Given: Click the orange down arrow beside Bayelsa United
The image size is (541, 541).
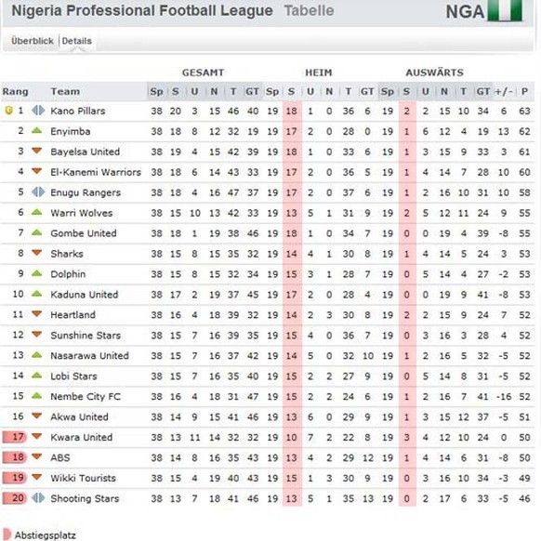Looking at the screenshot, I should coord(36,151).
